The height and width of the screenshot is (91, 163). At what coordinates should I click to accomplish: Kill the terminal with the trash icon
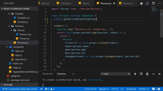point(147,74)
